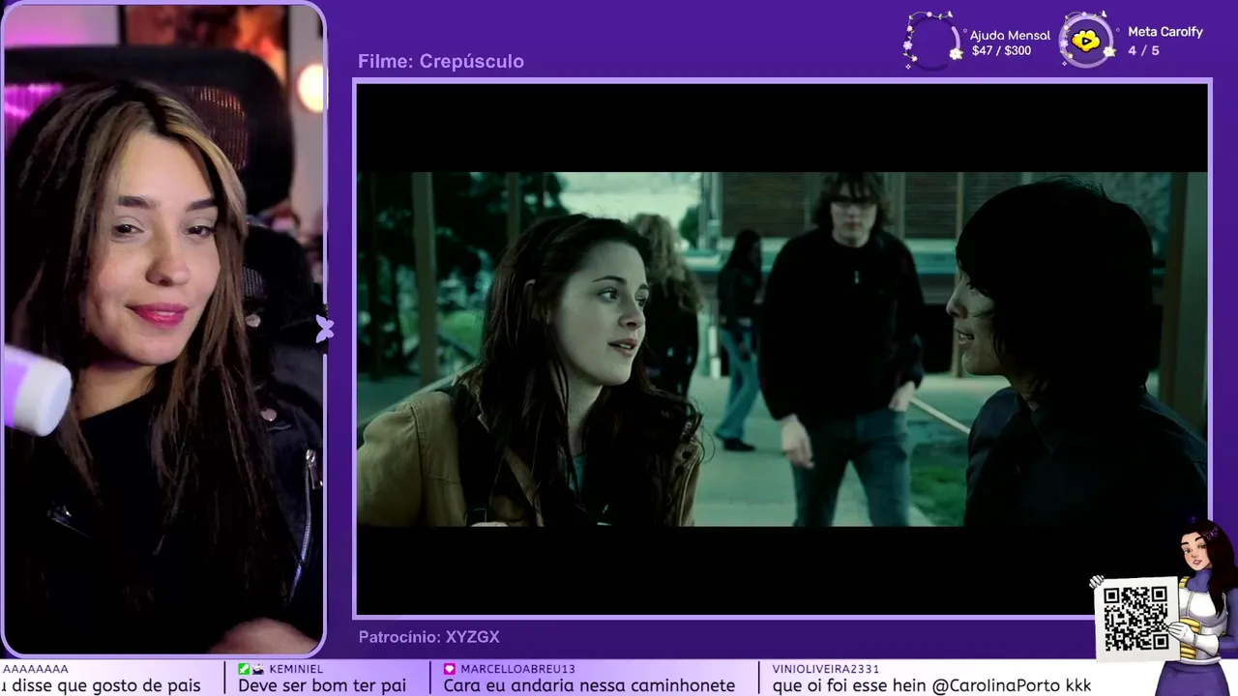Viewport: 1238px width, 696px height.
Task: Click the Crepúsculo movie video frame
Action: coord(782,349)
